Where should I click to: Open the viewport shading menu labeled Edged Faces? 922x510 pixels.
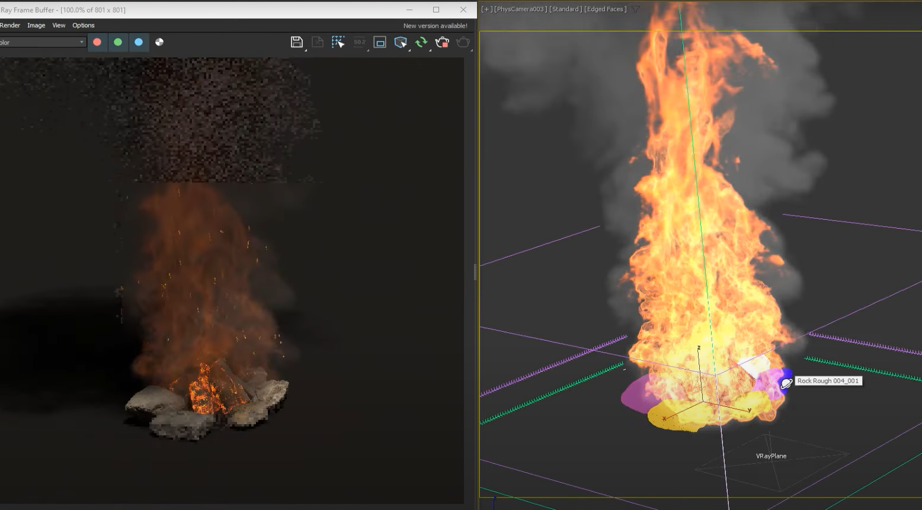click(x=604, y=9)
